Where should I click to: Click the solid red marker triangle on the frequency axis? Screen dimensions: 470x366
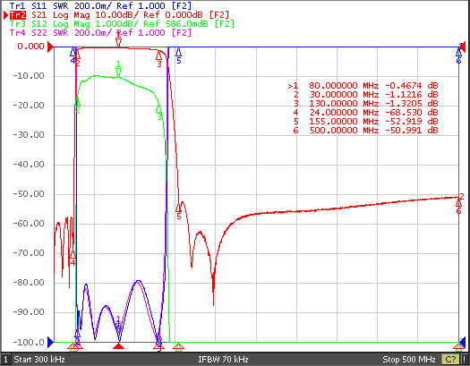[118, 346]
